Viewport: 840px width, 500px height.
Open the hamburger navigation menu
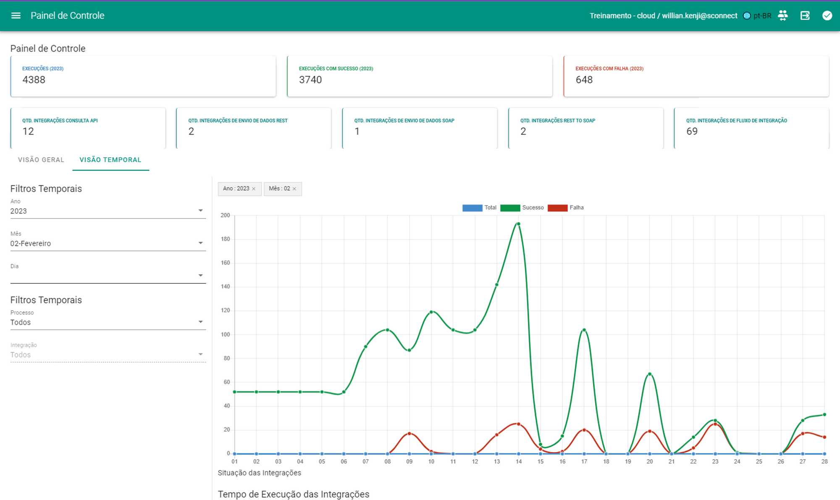(16, 16)
